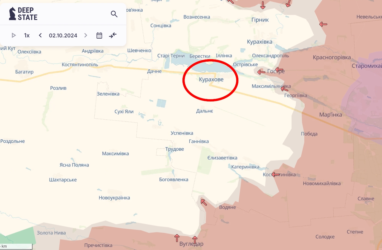Open the search magnifier icon
Screen dimensions: 382x250
[114, 14]
